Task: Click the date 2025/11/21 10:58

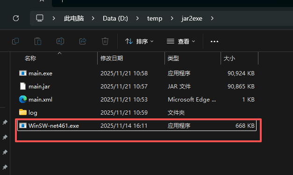Action: click(x=124, y=73)
